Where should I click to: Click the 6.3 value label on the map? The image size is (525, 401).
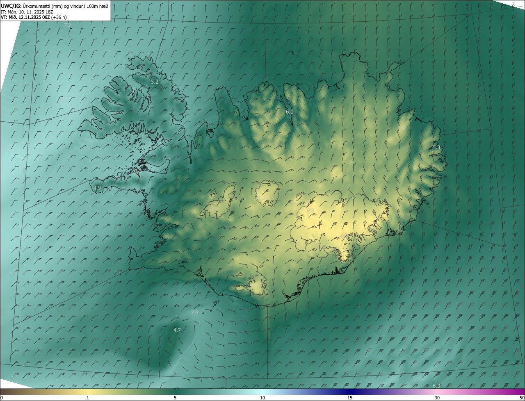pos(436,386)
